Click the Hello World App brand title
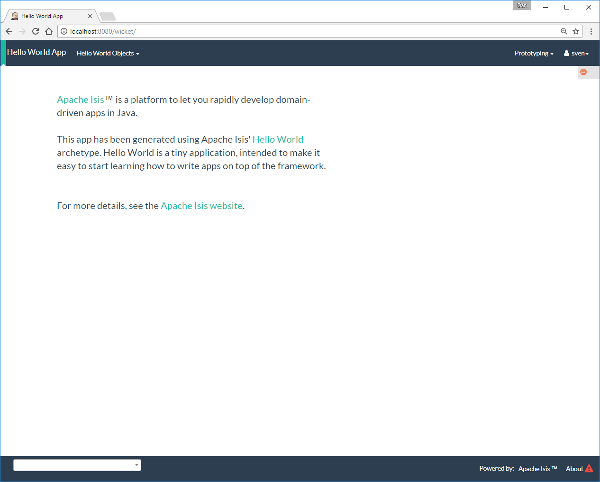The image size is (600, 482). [36, 52]
